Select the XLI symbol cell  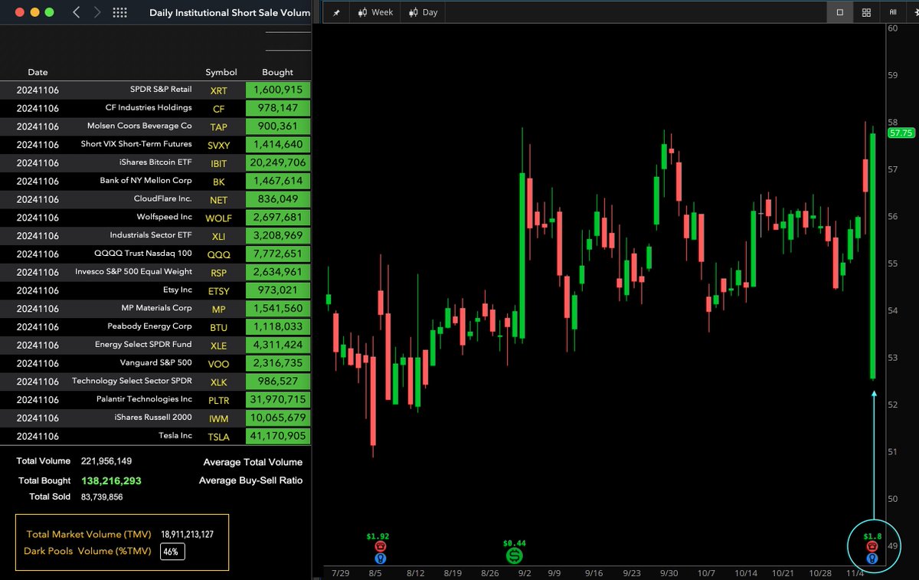click(219, 236)
